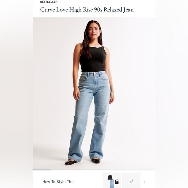Tap the black handbag icon in outfit thumbnail
Image resolution: width=188 pixels, height=188 pixels.
click(117, 182)
